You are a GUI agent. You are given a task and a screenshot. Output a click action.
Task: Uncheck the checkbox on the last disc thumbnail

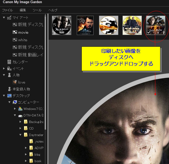coord(149,32)
